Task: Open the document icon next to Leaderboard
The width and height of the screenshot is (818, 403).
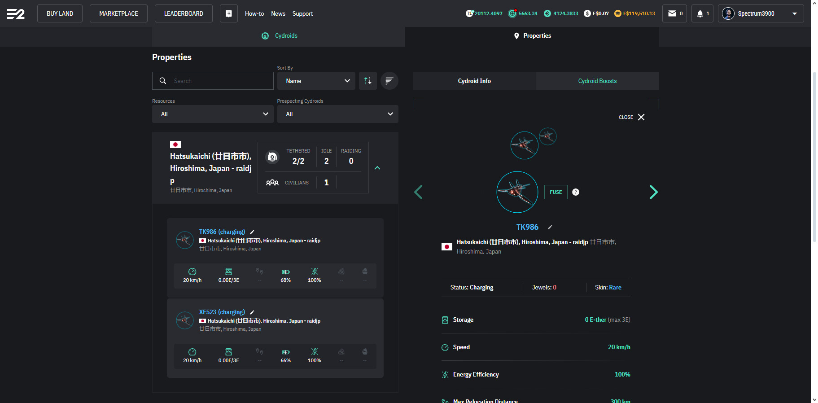Action: click(x=228, y=13)
